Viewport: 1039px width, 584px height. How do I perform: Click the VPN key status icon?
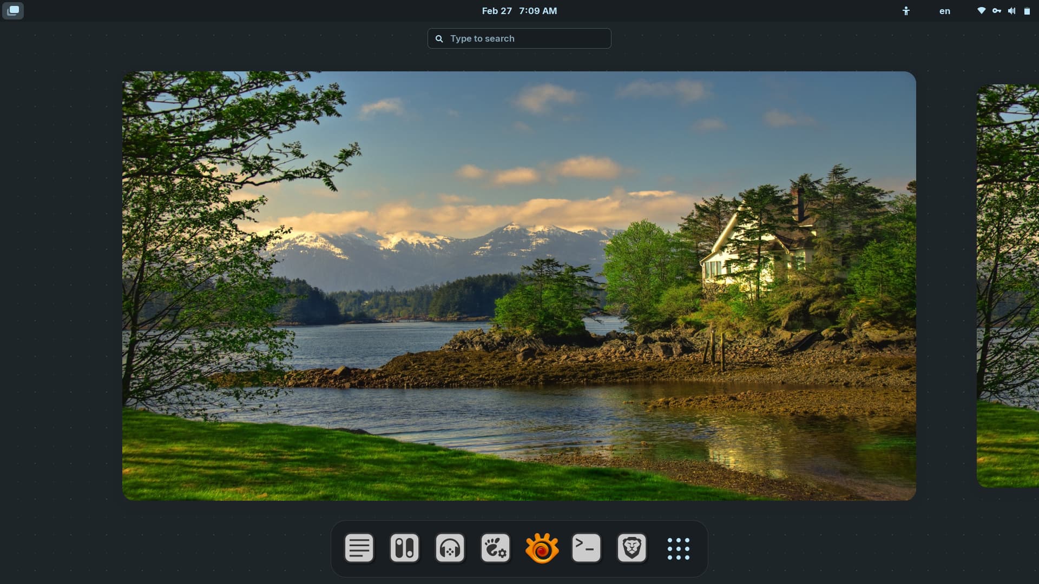(x=996, y=11)
